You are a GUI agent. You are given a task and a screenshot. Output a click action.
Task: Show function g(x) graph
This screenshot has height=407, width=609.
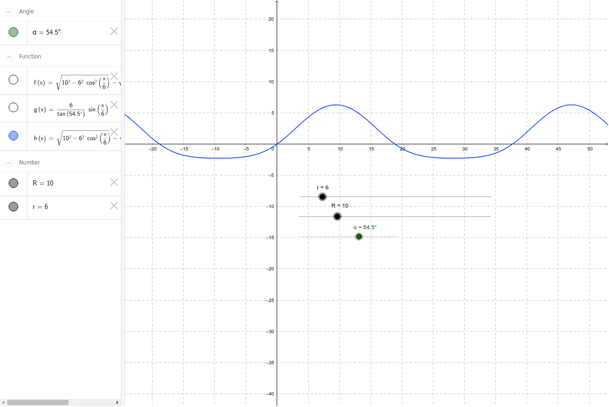coord(13,107)
